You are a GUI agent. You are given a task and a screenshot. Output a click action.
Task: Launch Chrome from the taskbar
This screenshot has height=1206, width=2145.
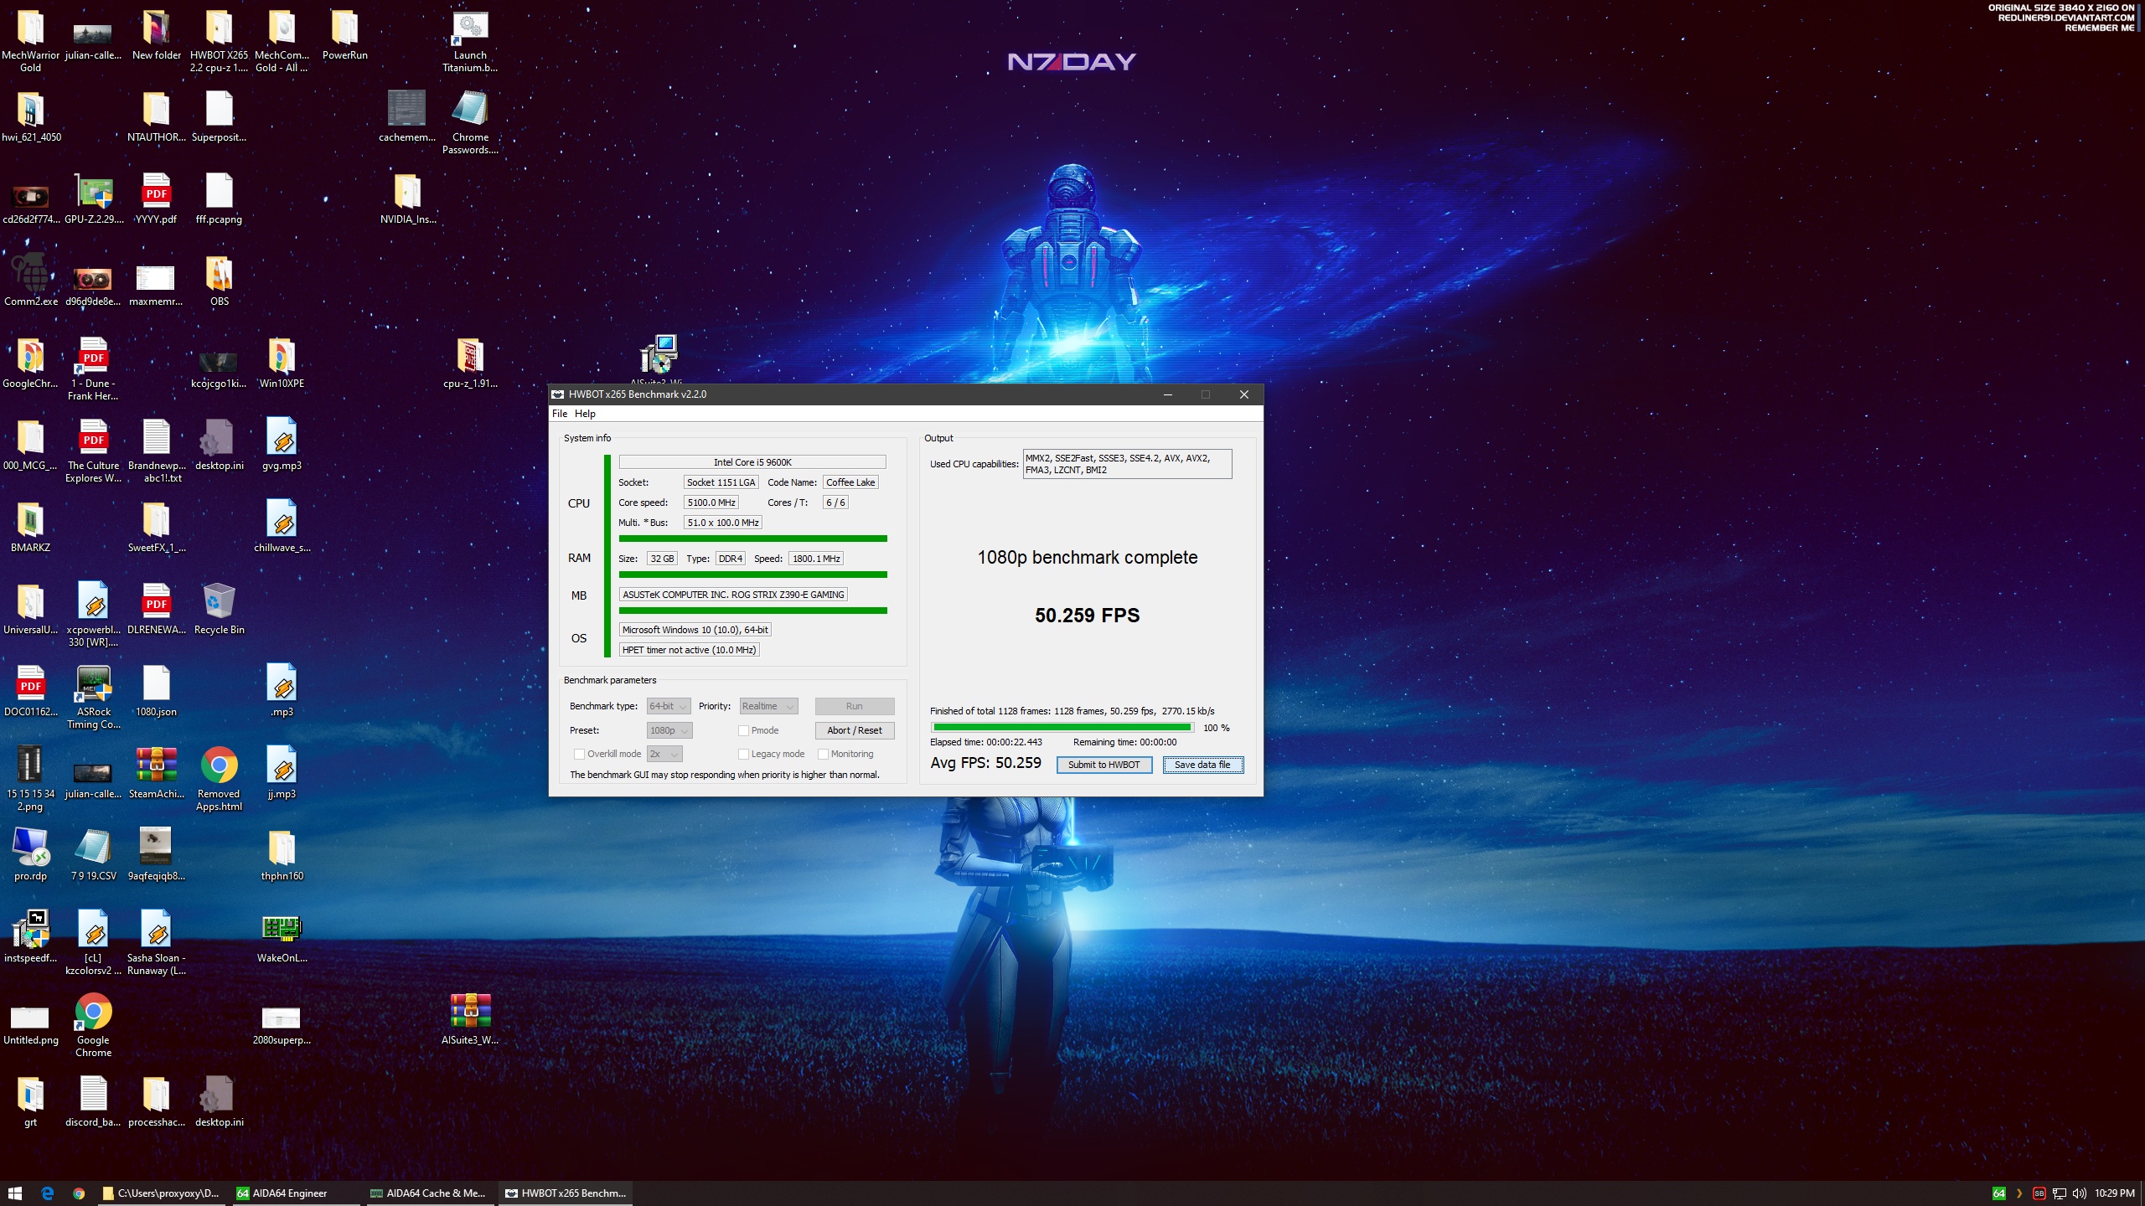click(x=79, y=1193)
